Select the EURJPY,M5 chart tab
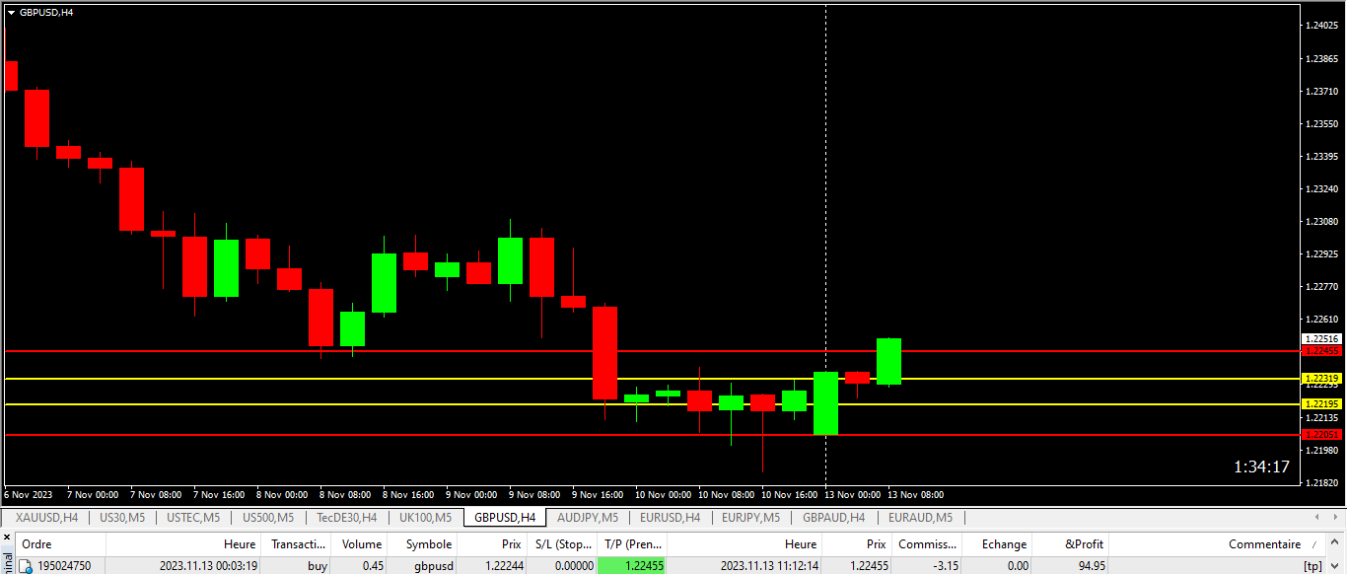Screen dimensions: 1347x574 [x=750, y=517]
